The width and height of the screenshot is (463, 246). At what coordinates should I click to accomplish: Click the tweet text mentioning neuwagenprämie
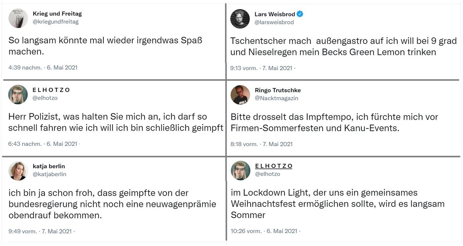coord(112,204)
